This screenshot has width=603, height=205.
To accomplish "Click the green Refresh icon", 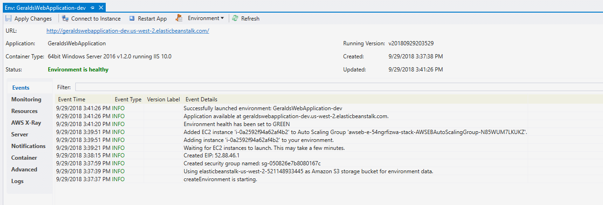I will coord(235,19).
